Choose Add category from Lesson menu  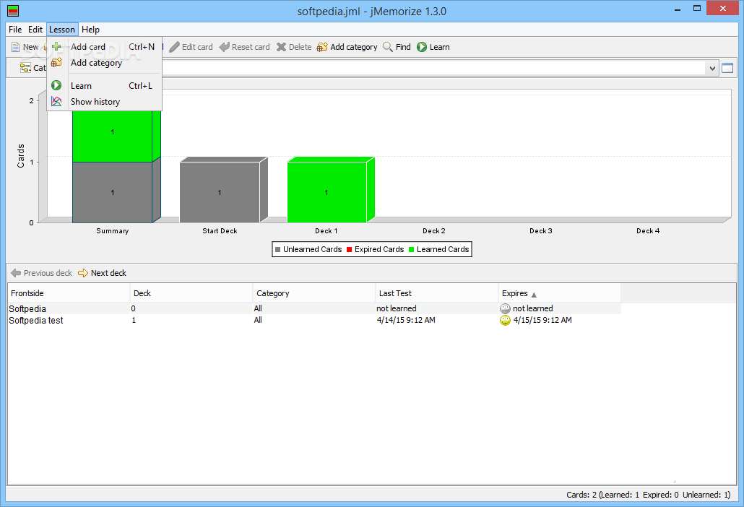[x=105, y=63]
